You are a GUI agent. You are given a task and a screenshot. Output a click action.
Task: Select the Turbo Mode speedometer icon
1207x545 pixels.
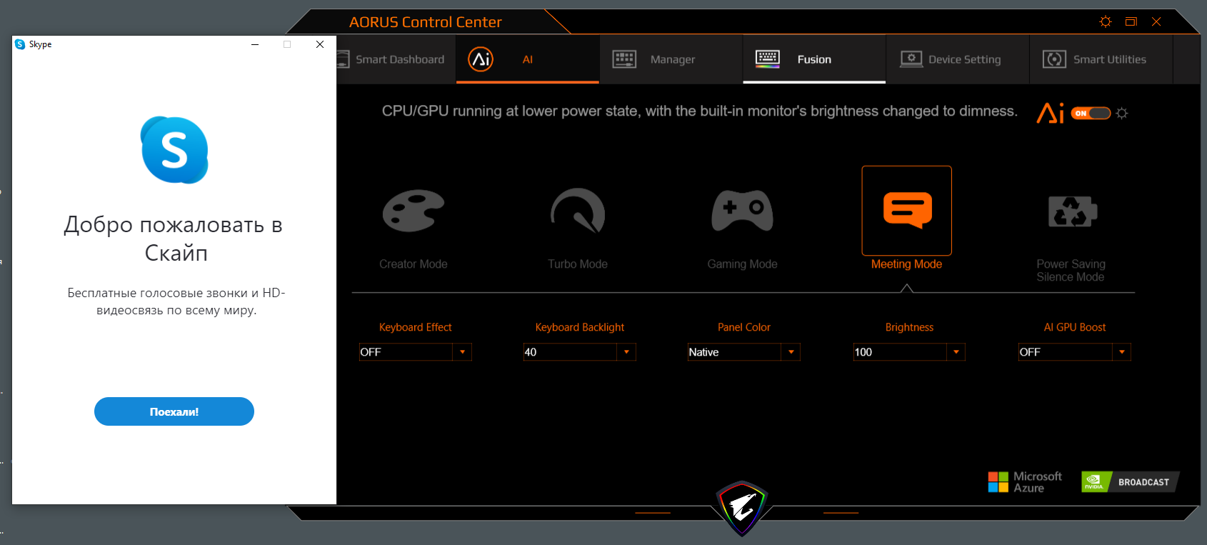point(578,211)
